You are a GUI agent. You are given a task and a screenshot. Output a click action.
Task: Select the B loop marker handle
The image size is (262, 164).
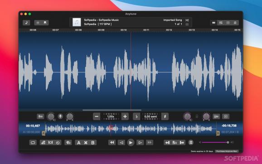(x=218, y=134)
